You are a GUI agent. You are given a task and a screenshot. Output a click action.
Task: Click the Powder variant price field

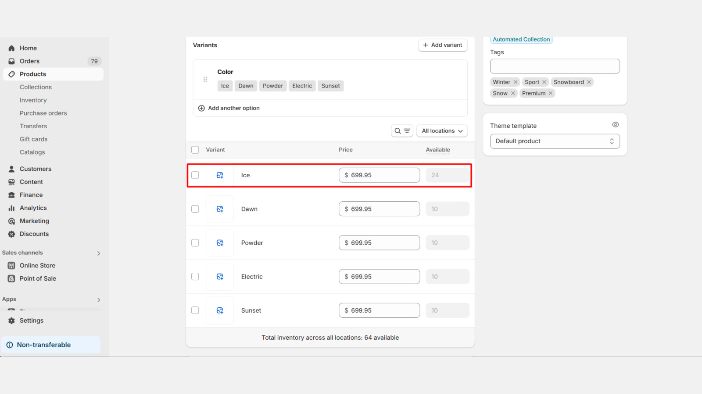click(x=379, y=243)
